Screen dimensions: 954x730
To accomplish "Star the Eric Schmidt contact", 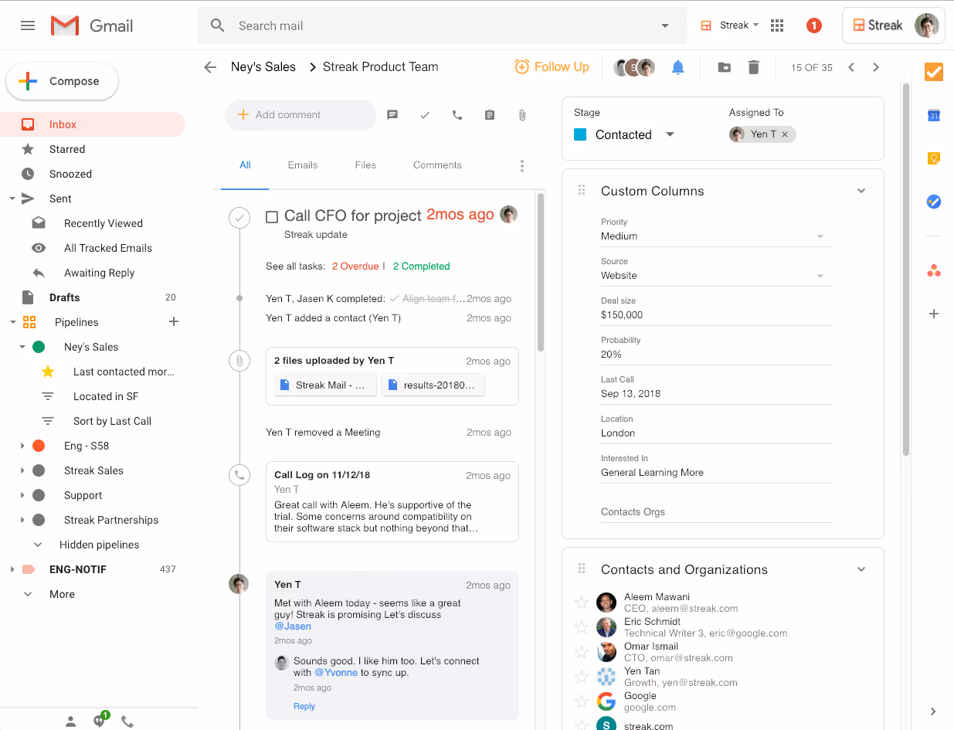I will pos(582,627).
